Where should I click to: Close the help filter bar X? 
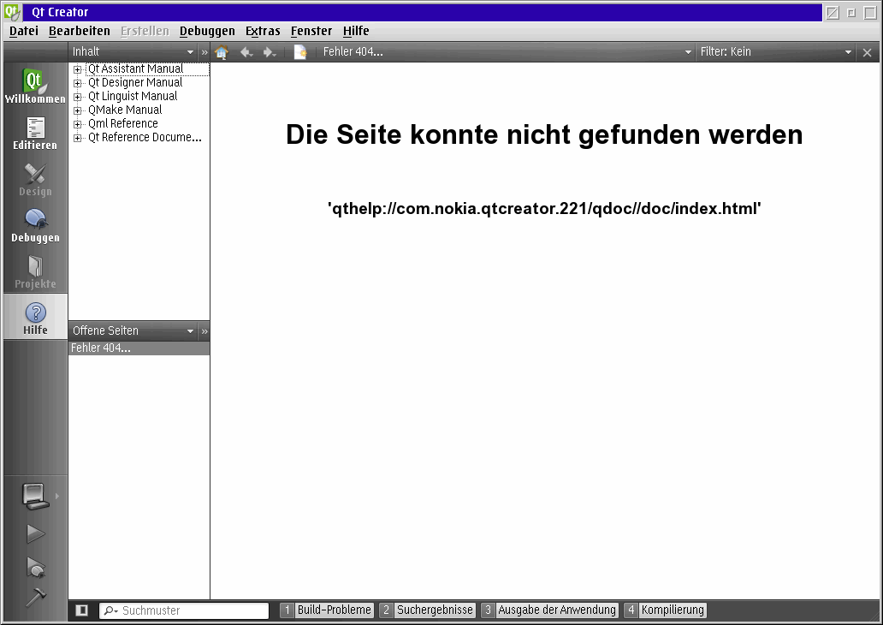pos(868,52)
